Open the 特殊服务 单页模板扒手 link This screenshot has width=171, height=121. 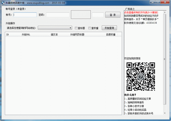point(141,19)
